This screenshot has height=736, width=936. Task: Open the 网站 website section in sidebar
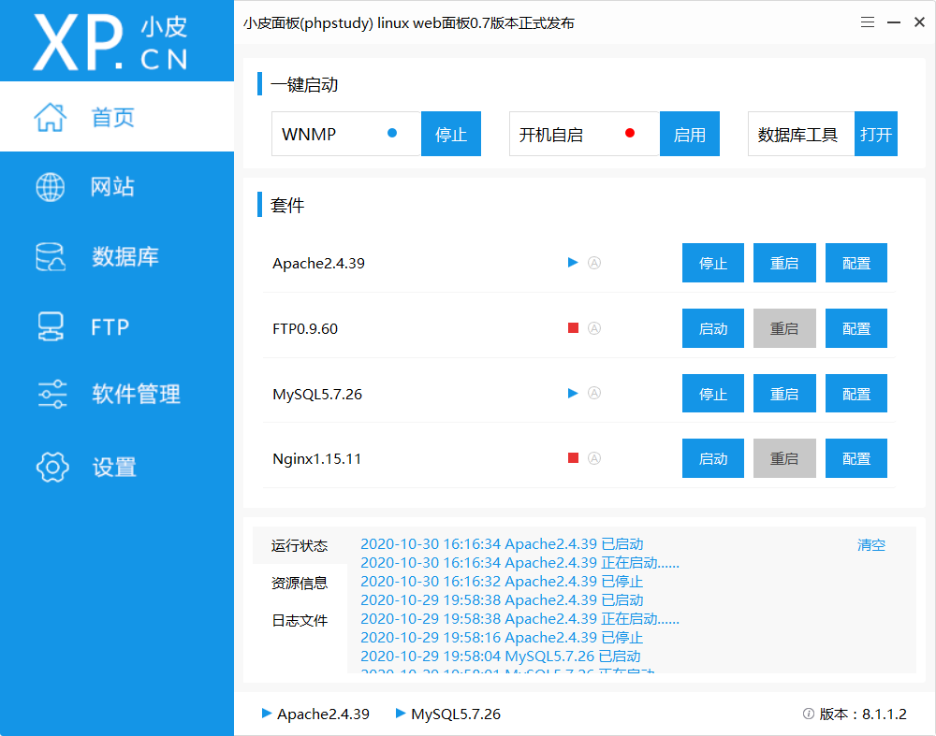[51, 186]
